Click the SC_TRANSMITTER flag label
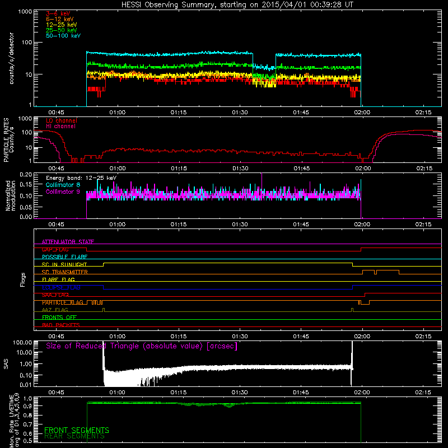Viewport: 448px width, 448px height. pyautogui.click(x=65, y=272)
